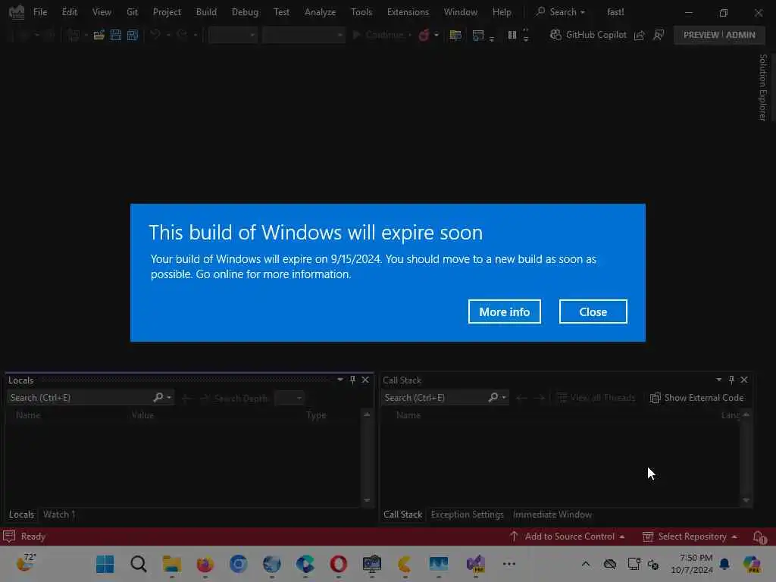Click the PREVIEW | ADMIN badge

719,35
